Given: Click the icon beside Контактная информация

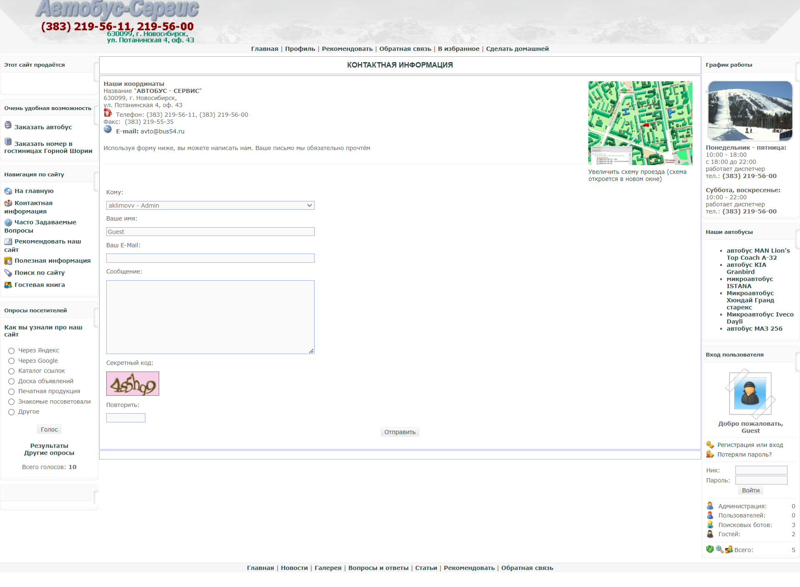Looking at the screenshot, I should (8, 203).
